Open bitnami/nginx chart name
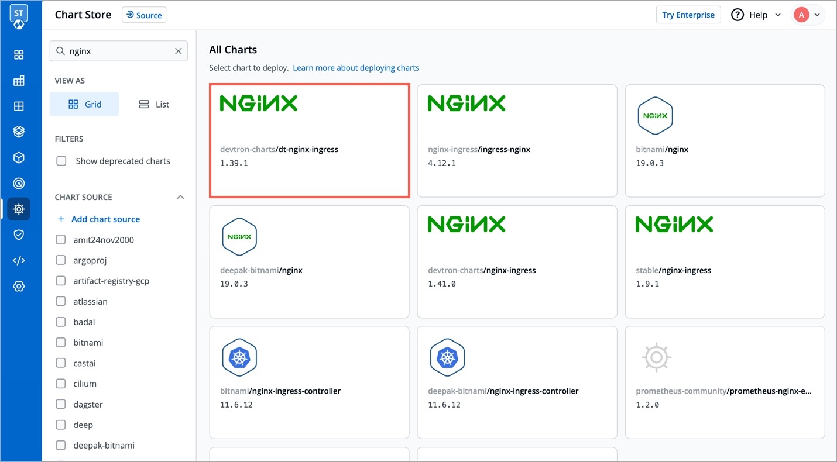The image size is (837, 462). point(662,149)
